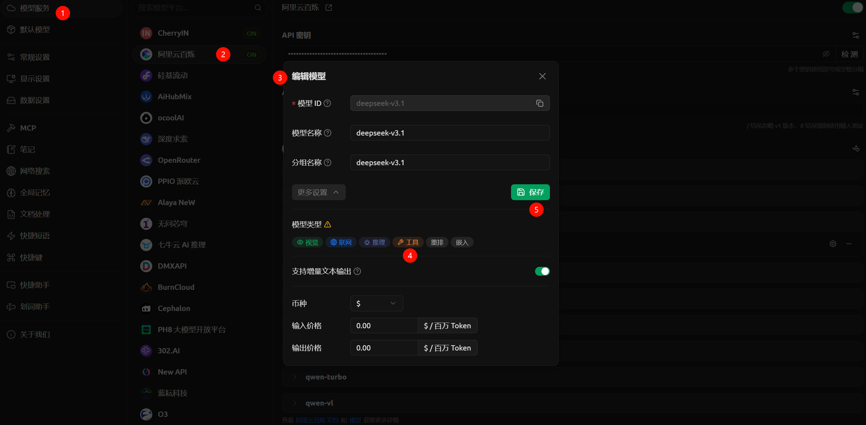Collapse 更多设置 section
This screenshot has height=425, width=866.
pos(319,192)
